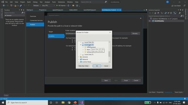Screen dimensions: 188x105
Task: Click the folder icon in the main toolbar
Action: 73,6
